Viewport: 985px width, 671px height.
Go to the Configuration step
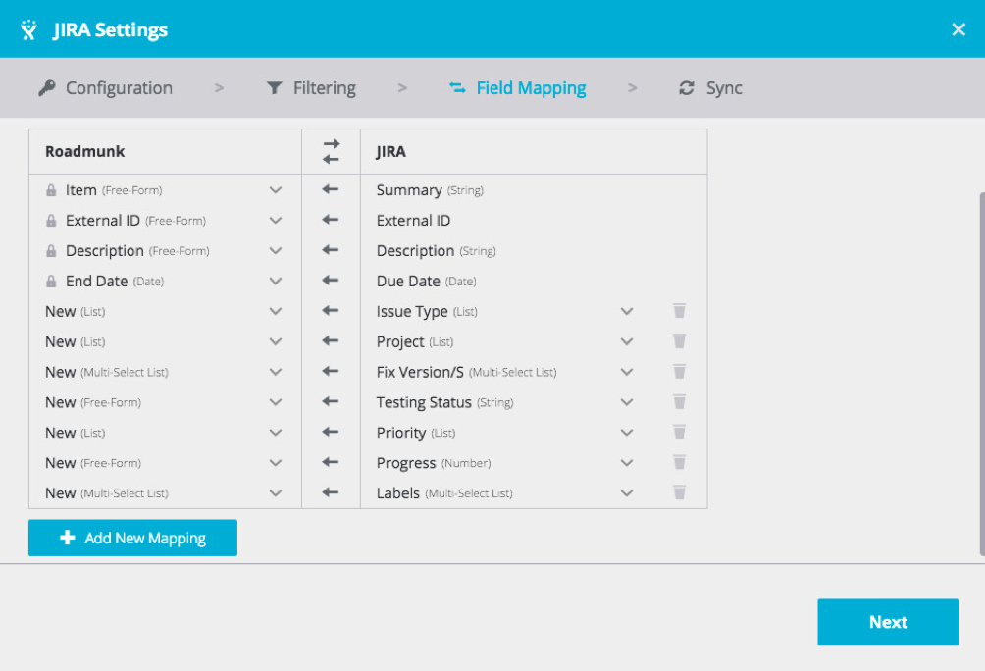(x=106, y=88)
